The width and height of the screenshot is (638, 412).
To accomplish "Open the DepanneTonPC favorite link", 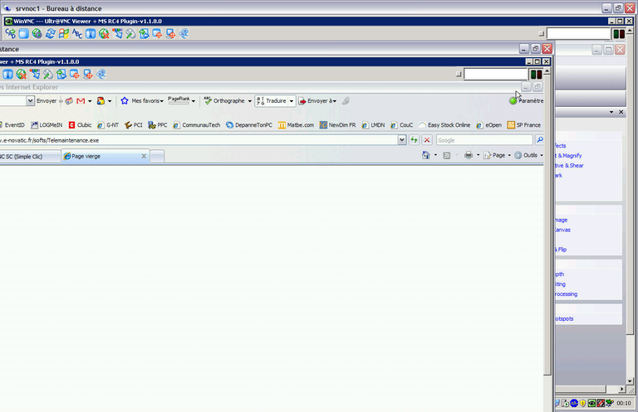I will [x=249, y=125].
